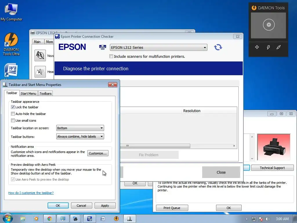This screenshot has height=223, width=297.
Task: Open the Windows Start menu orb
Action: [8, 218]
